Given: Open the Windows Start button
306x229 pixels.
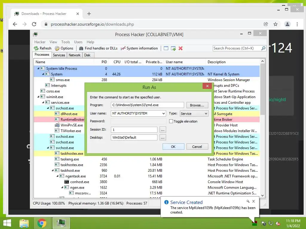Looking at the screenshot, I should 7,223.
